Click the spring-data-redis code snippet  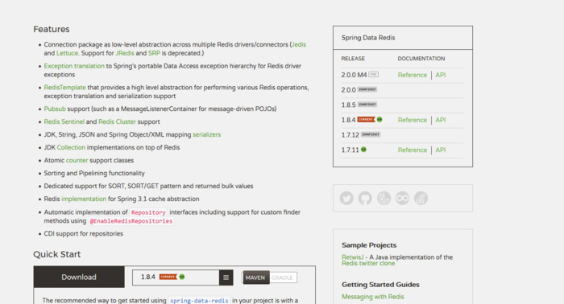pos(199,301)
